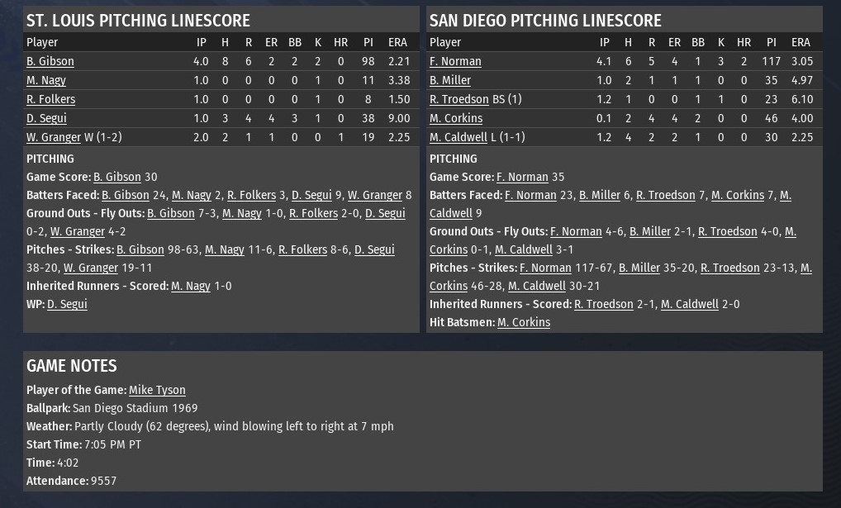Open F. Norman link next to Game Score 35

(522, 177)
